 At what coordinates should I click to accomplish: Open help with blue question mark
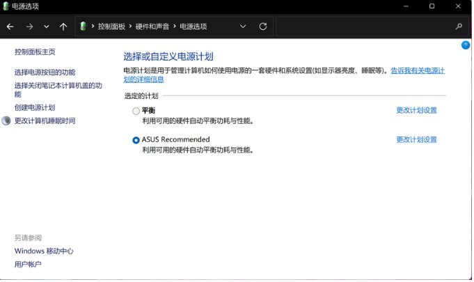[x=466, y=45]
